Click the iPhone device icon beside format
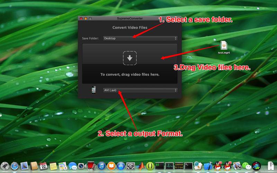 [93, 90]
